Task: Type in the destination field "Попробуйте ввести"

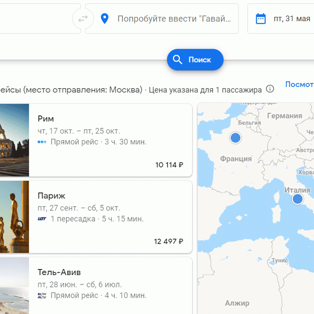Action: [x=173, y=19]
